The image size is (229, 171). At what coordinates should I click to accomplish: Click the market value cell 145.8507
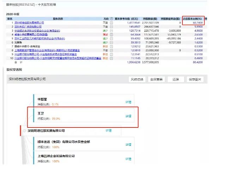click(x=135, y=27)
